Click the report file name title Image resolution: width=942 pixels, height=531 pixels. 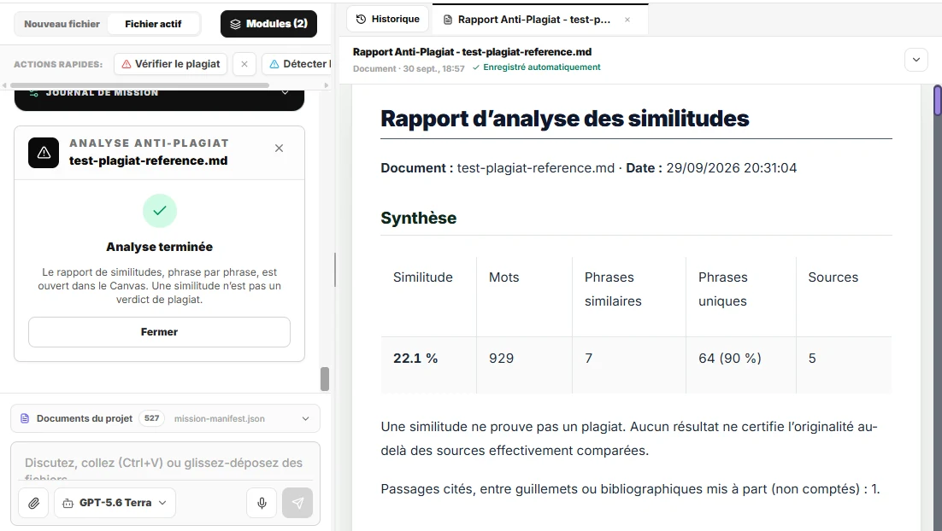pyautogui.click(x=472, y=51)
